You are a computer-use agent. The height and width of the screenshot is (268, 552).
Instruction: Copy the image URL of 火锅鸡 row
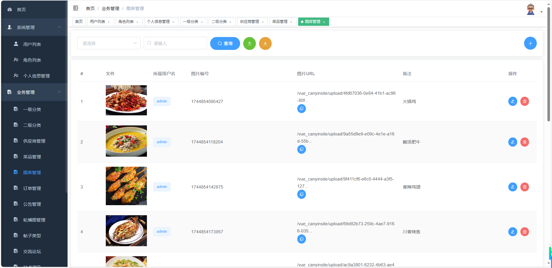[x=301, y=108]
